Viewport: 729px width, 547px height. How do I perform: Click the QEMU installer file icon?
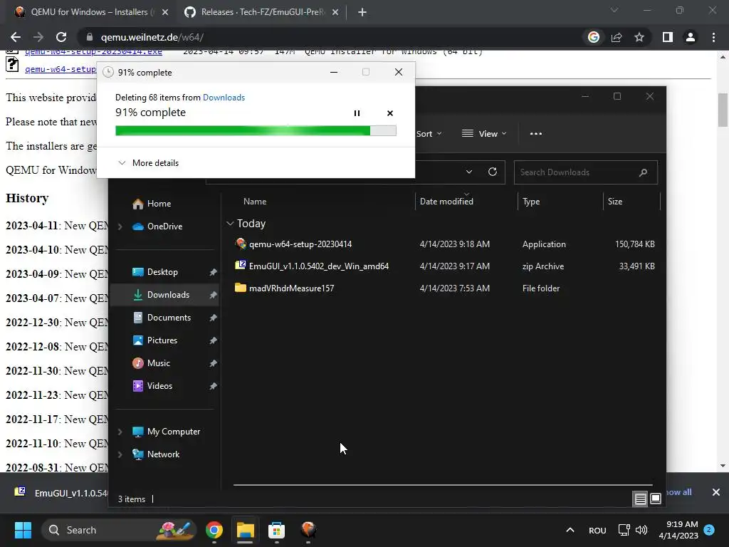241,244
